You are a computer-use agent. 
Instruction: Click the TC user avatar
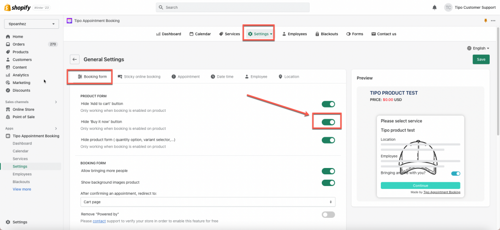448,7
